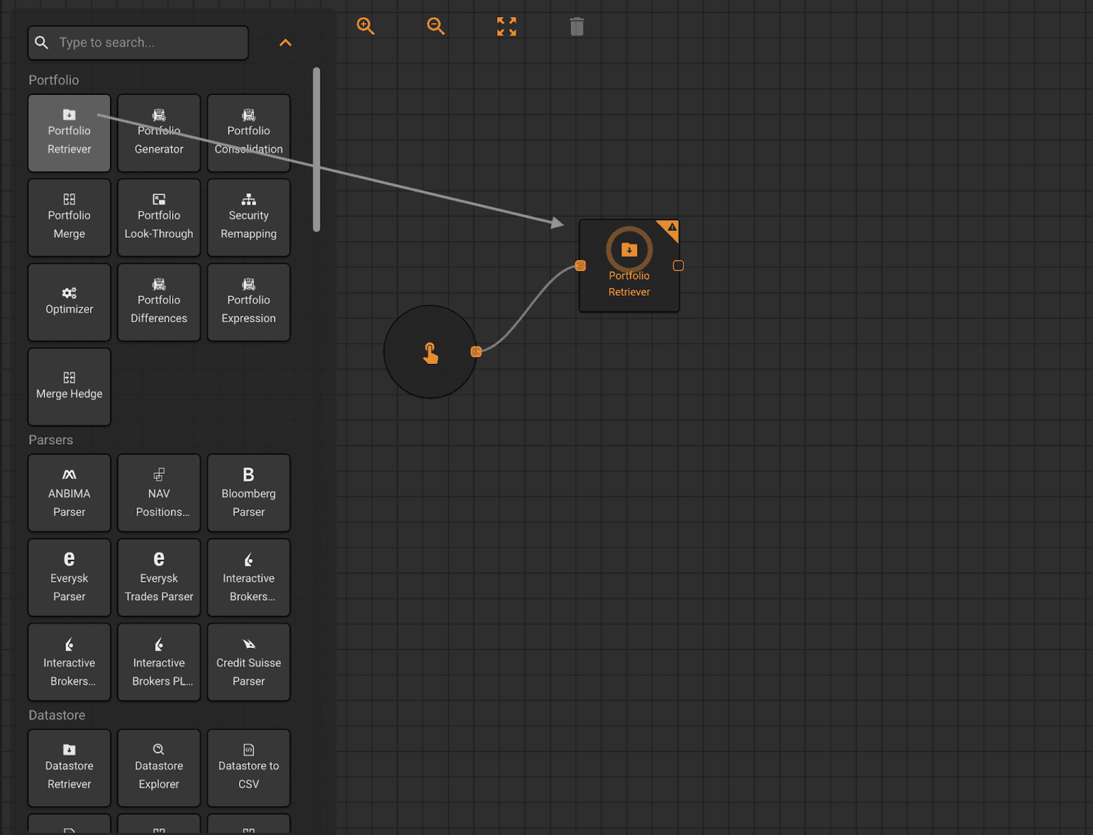Select the Portfolio Look-Through block
1093x835 pixels.
[x=159, y=218]
